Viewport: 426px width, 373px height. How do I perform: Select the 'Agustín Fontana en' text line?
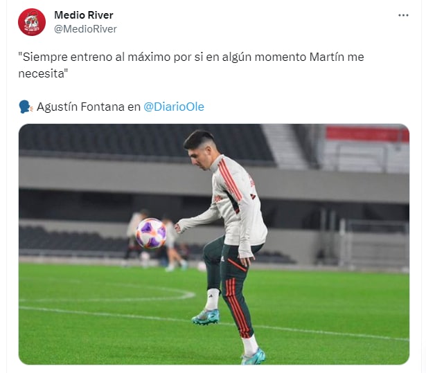point(89,107)
